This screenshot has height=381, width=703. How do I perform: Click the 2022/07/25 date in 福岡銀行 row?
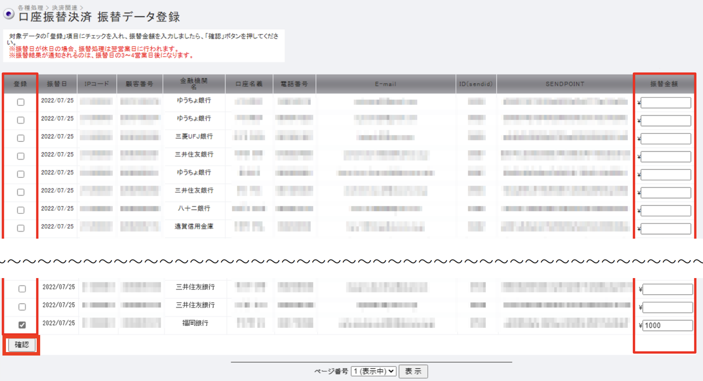pos(59,323)
